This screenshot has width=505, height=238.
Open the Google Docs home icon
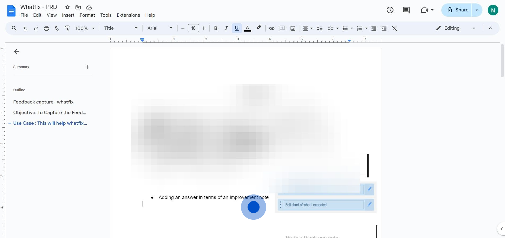tap(11, 11)
